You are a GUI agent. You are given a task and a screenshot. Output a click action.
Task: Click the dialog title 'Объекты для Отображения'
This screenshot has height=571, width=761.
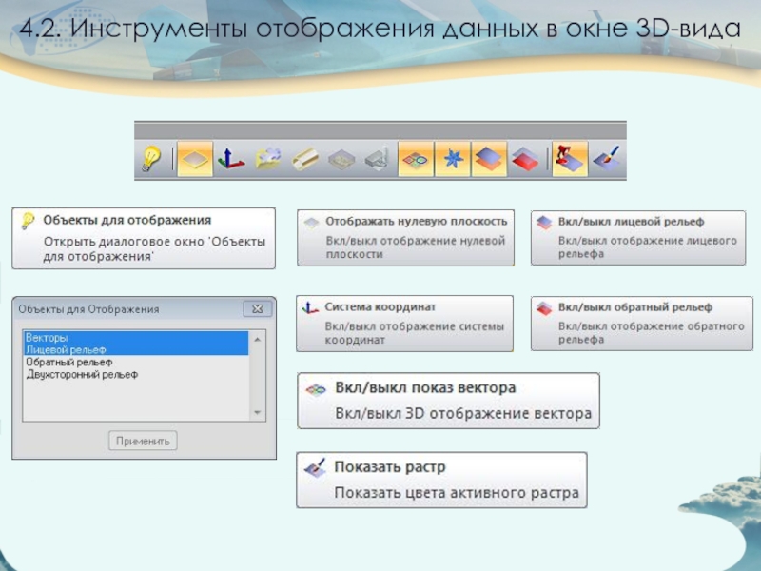click(x=88, y=309)
